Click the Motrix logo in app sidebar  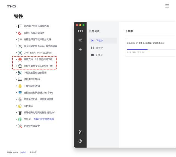tap(80, 31)
